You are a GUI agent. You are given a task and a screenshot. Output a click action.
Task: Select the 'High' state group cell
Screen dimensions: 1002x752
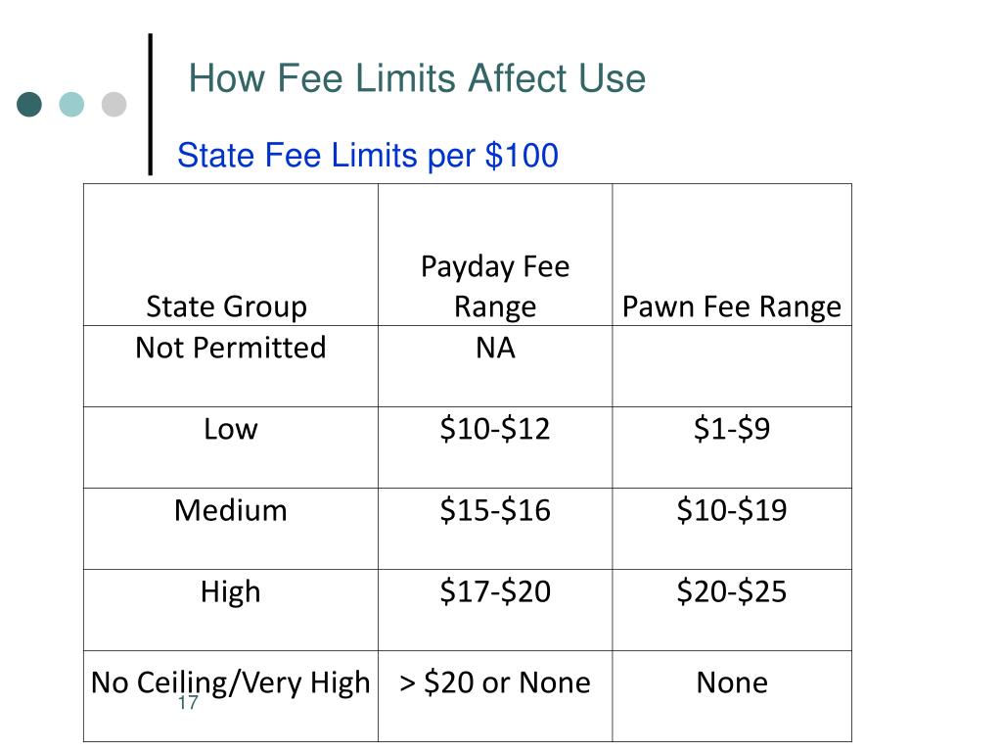(x=231, y=610)
